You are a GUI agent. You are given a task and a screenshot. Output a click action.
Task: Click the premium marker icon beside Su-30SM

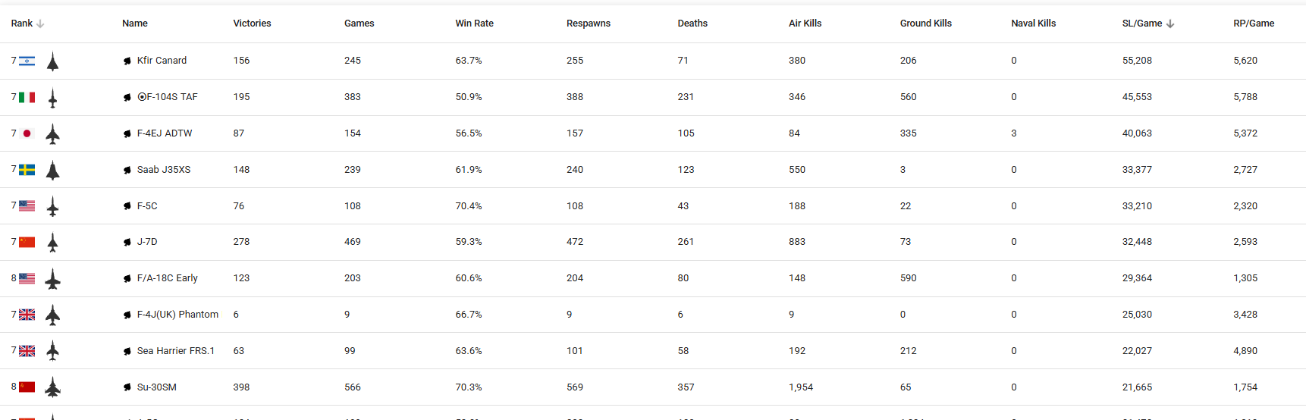coord(127,387)
